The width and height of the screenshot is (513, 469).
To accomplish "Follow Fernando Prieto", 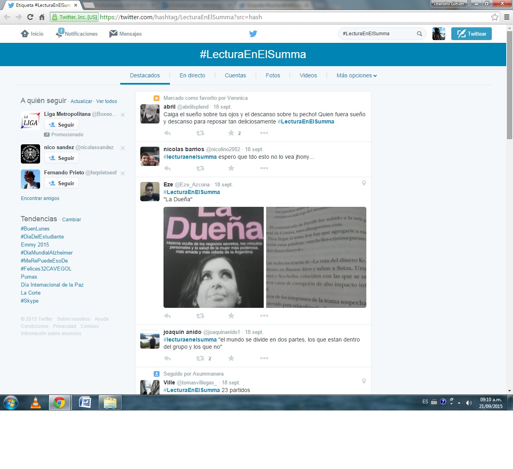I will tap(61, 183).
